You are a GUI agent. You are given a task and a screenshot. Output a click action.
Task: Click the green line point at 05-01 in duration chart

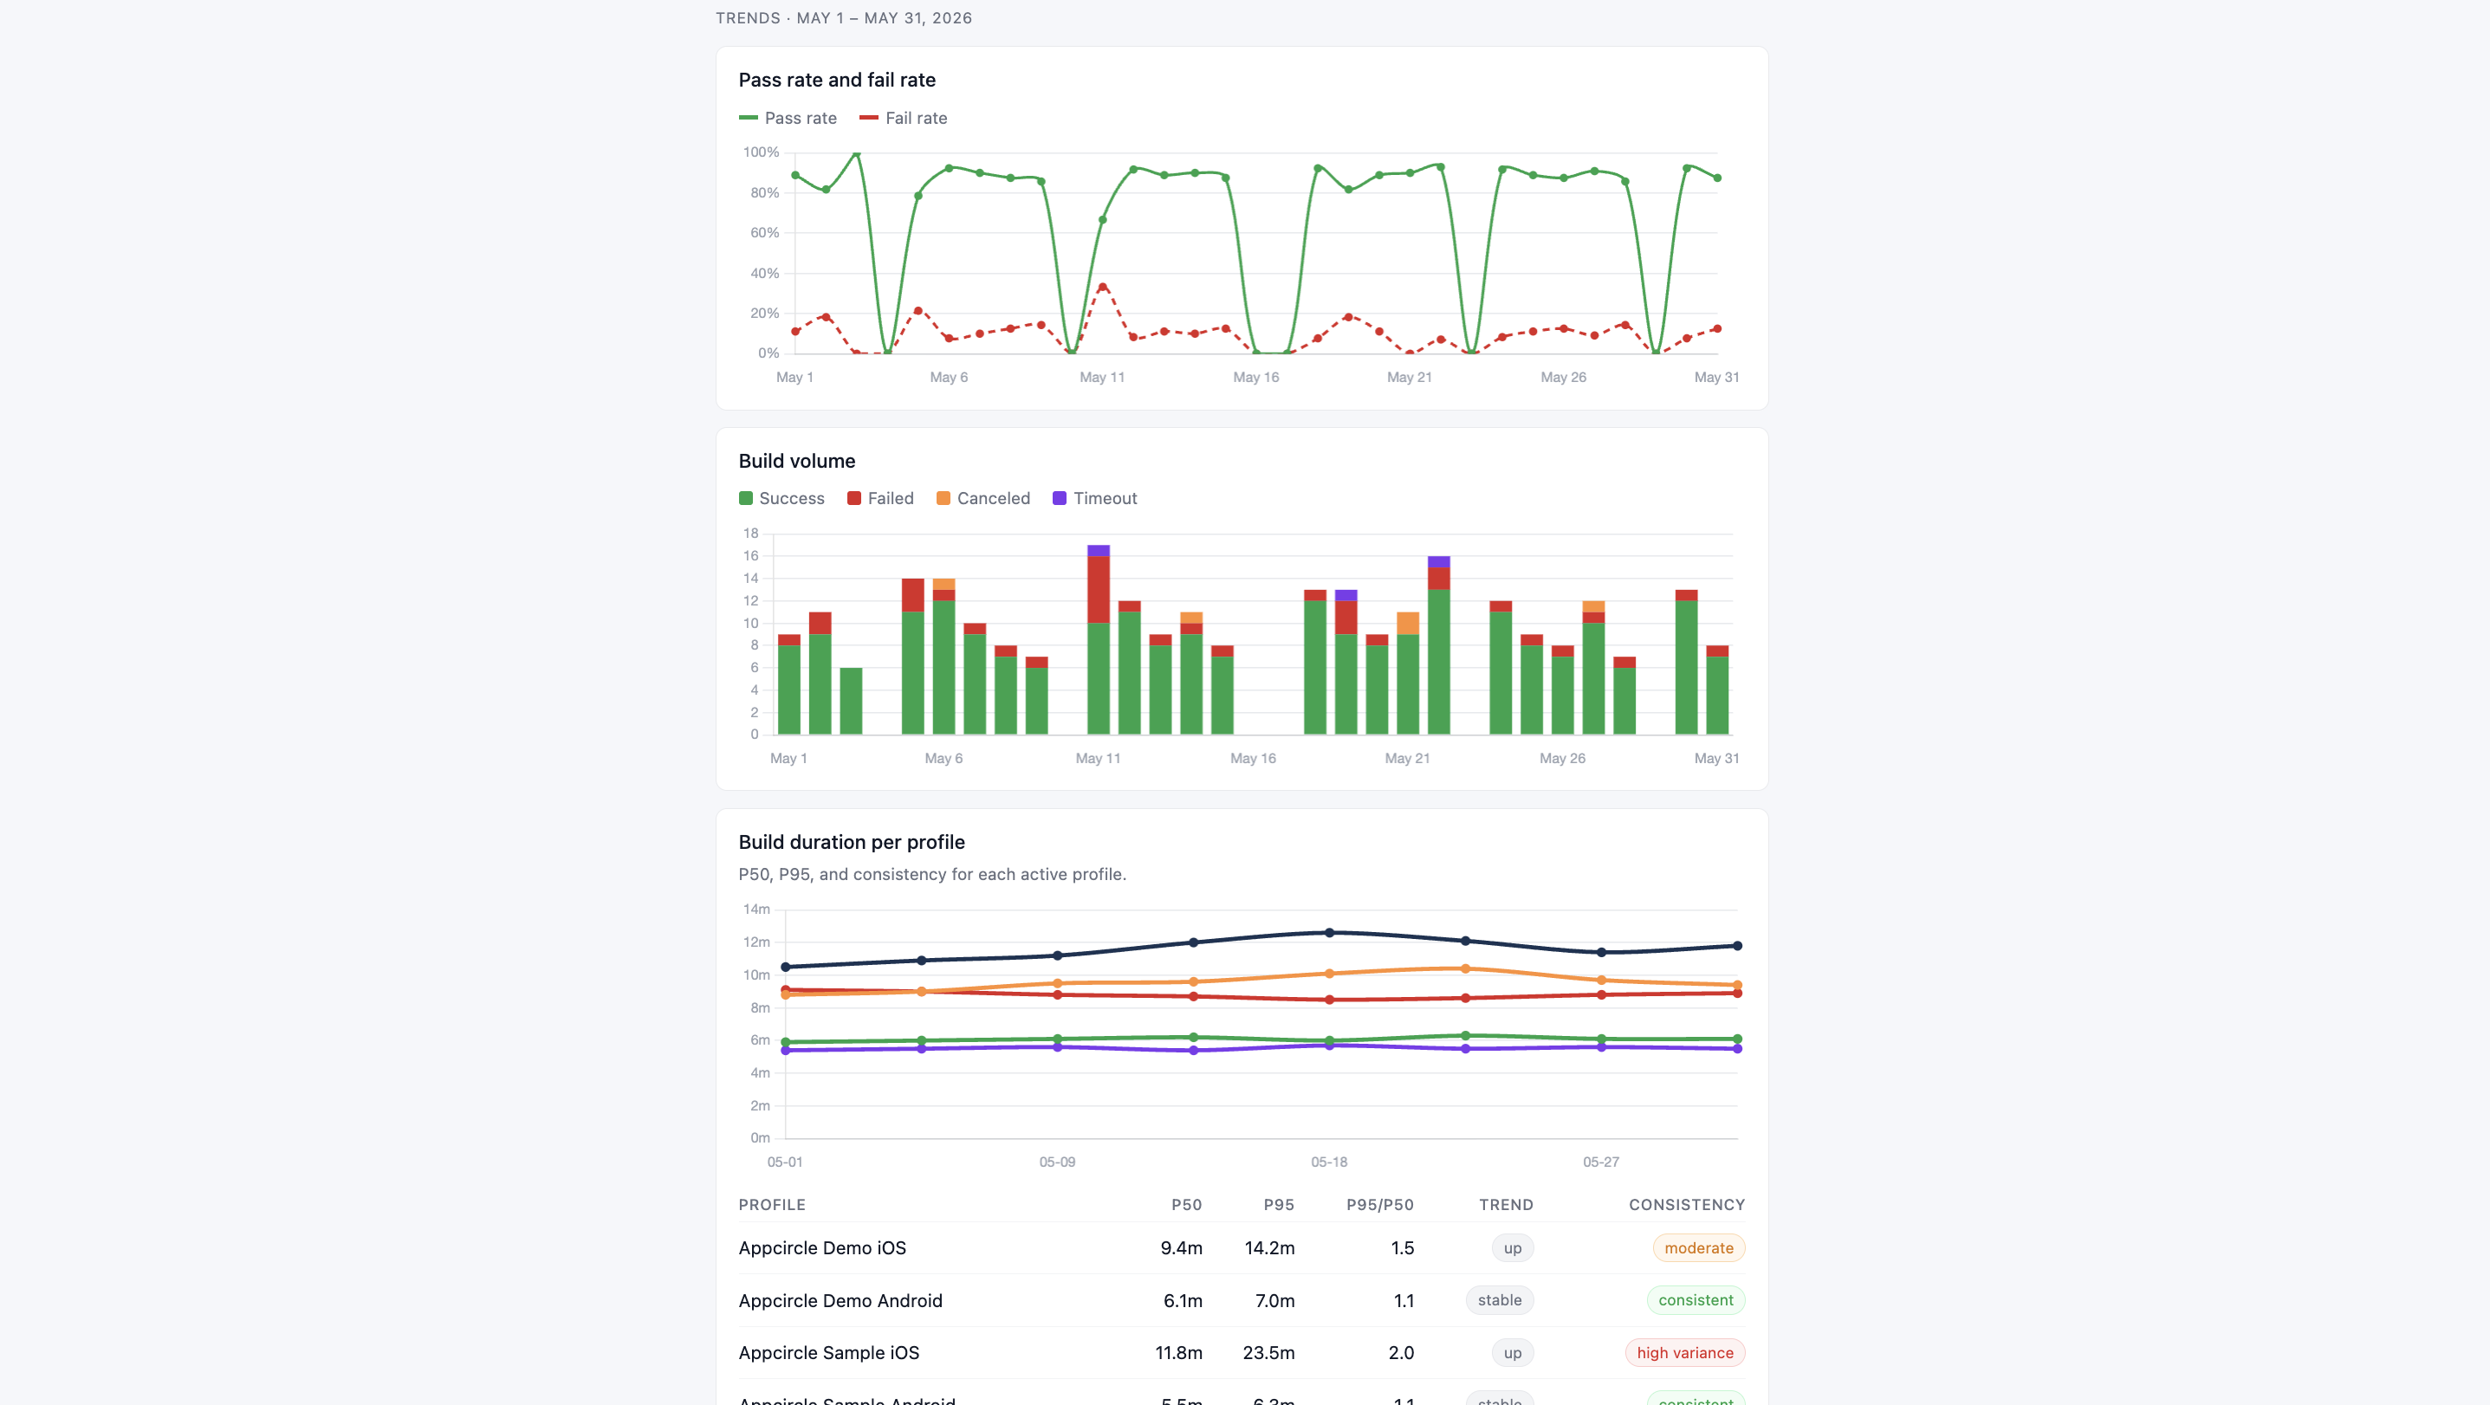tap(786, 1043)
